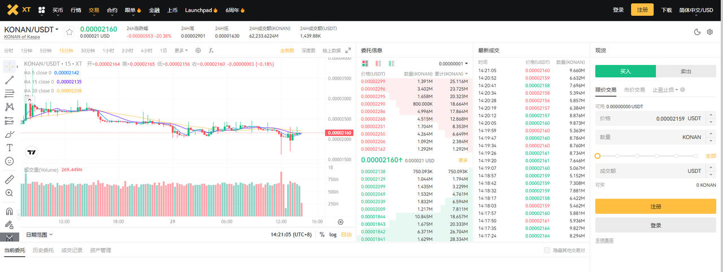
Task: Click the TradingView logo on chart
Action: (32, 152)
